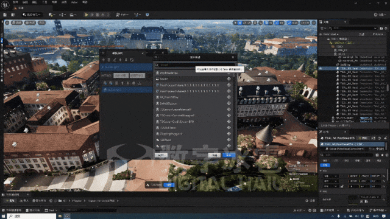Open the viewport hamburger options menu
The image size is (390, 219).
click(x=7, y=23)
